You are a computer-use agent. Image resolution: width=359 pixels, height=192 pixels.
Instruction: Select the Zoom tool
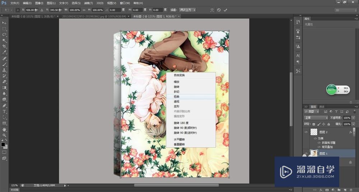(4, 135)
